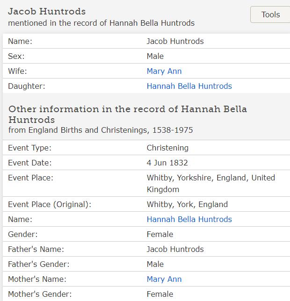Click 'mentioned in the record' subtitle text
Viewport: 290px width, 301px height.
point(101,23)
